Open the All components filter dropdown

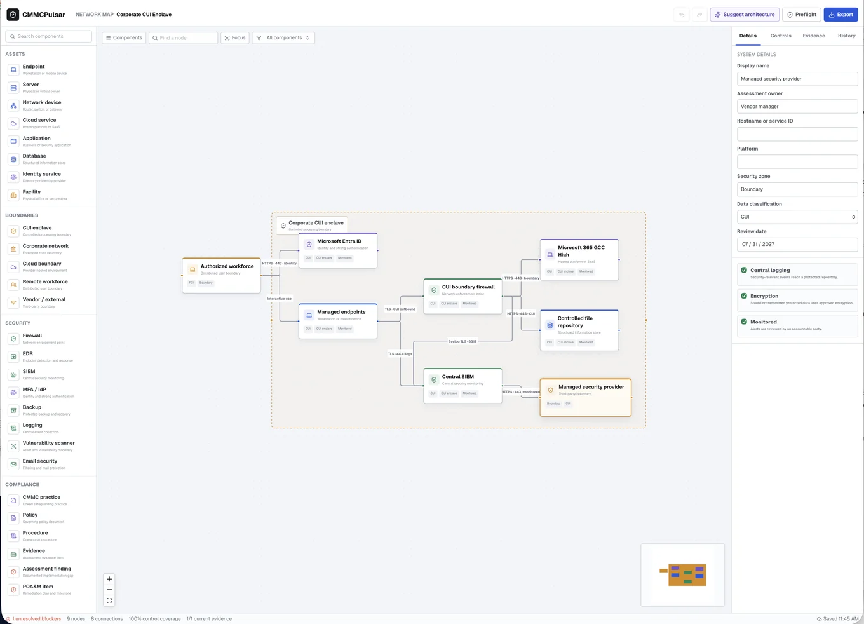[283, 38]
